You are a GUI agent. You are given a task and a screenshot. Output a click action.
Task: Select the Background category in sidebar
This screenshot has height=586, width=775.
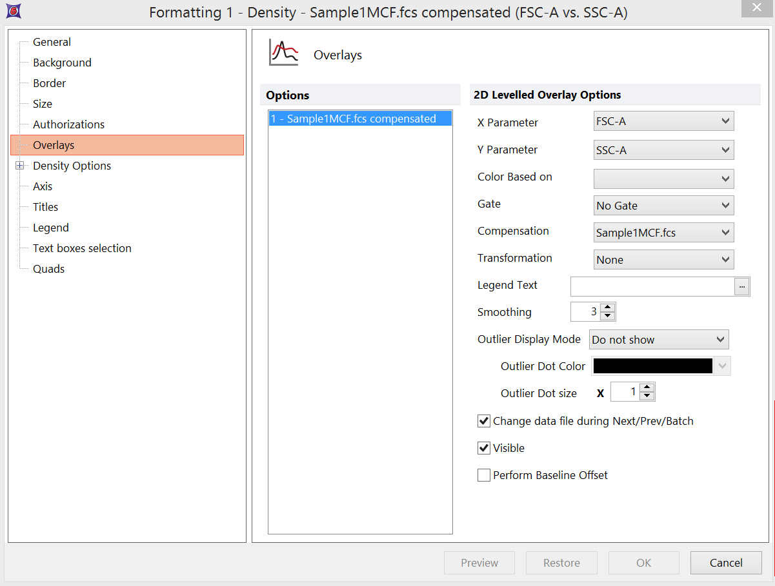click(62, 63)
